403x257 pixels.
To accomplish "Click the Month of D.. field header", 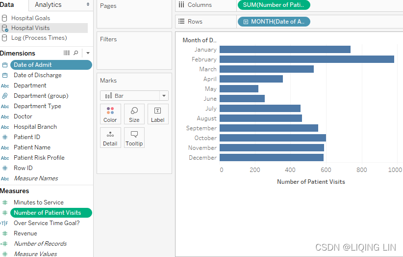I will [200, 40].
